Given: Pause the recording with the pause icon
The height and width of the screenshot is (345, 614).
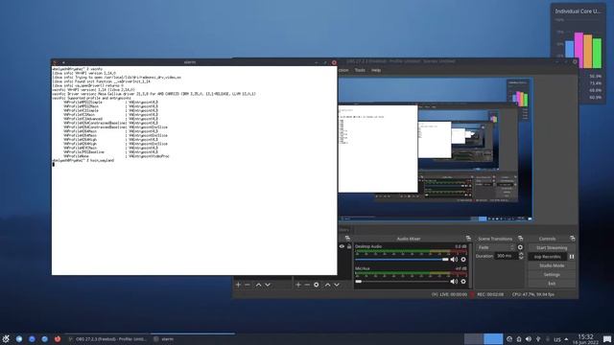Looking at the screenshot, I should 572,257.
